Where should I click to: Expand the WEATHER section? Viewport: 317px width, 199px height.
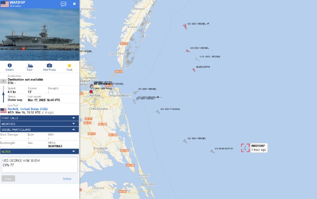pos(39,124)
